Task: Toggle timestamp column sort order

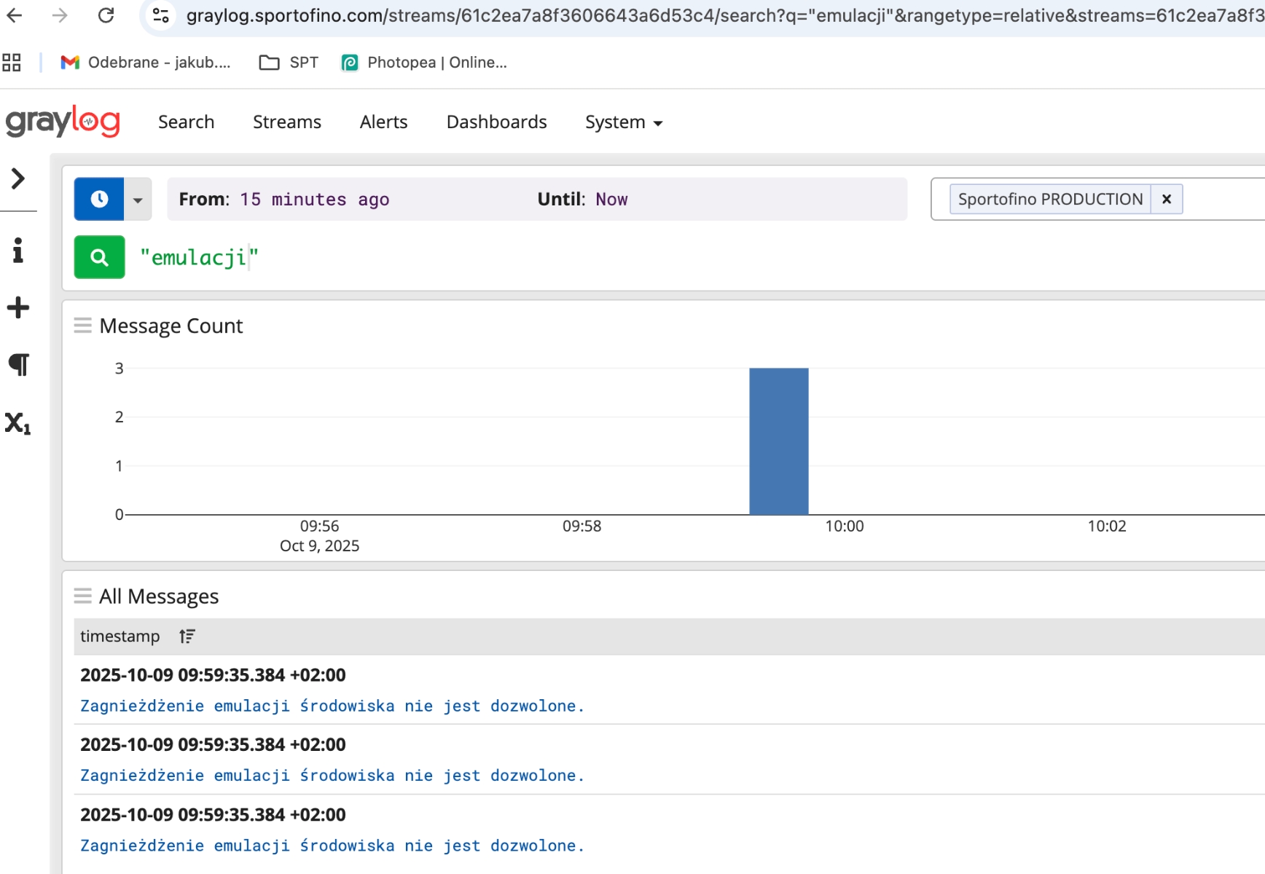Action: [187, 637]
